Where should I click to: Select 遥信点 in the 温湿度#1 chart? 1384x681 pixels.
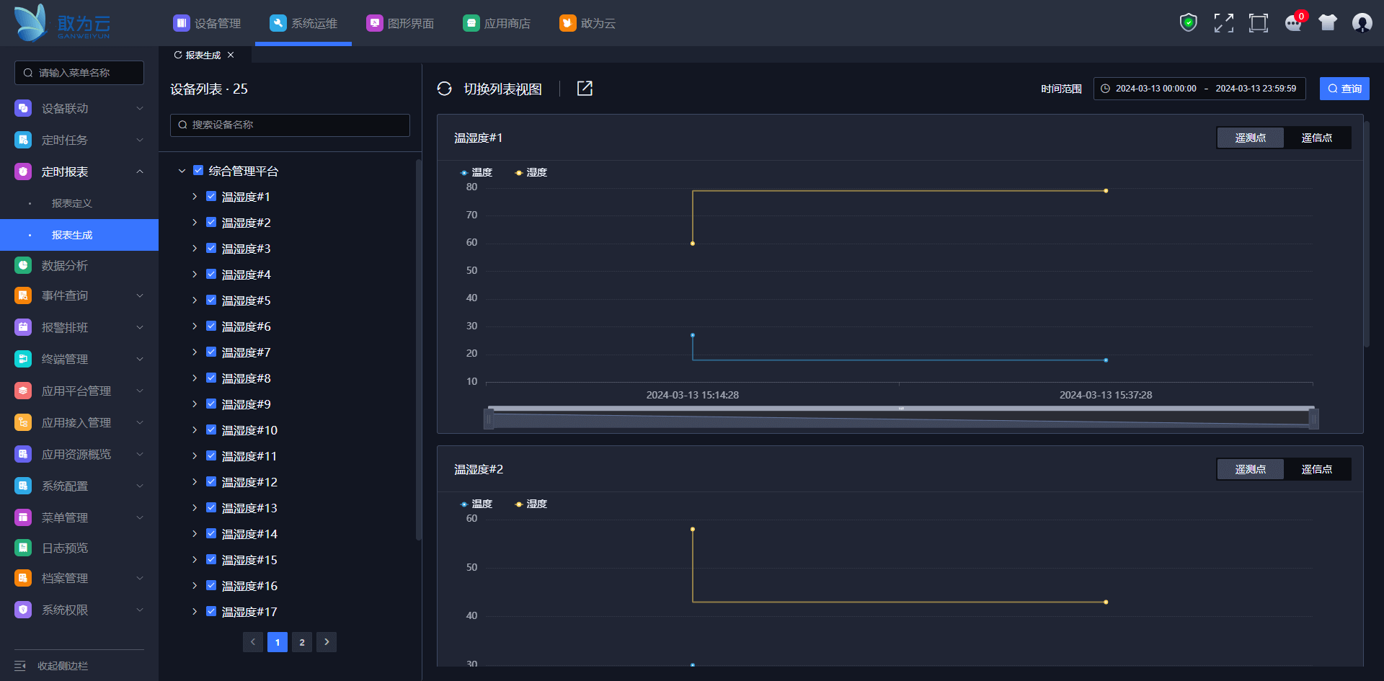click(x=1316, y=138)
